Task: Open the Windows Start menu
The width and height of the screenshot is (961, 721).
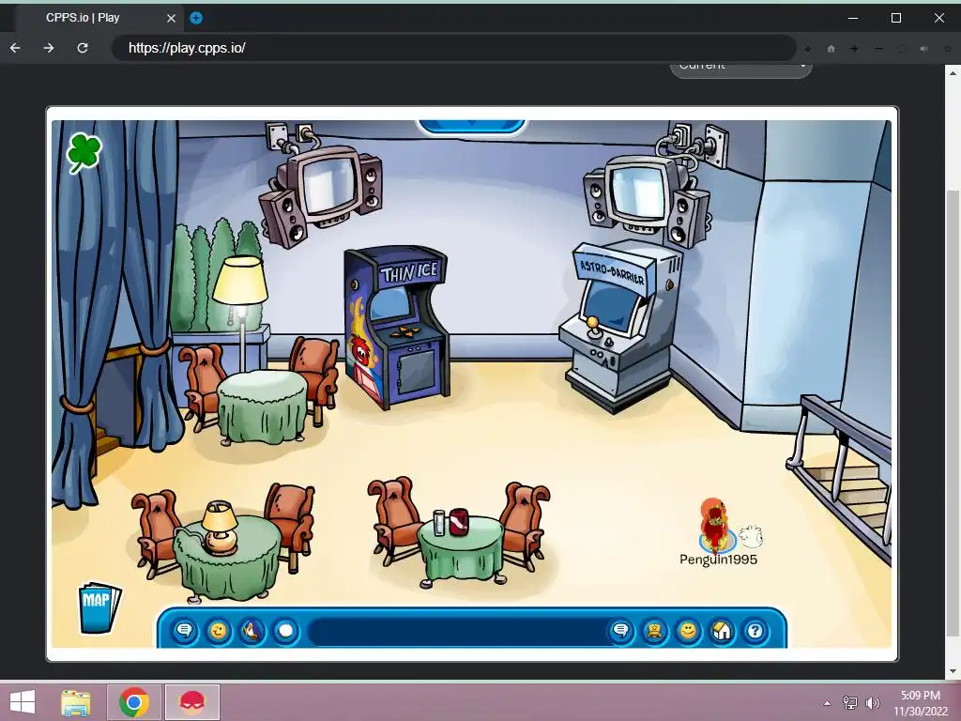Action: coord(23,702)
